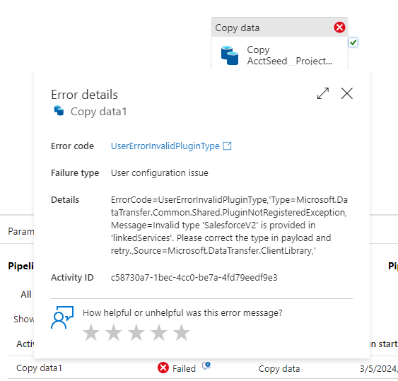Click the 'Failure type' field label
The height and width of the screenshot is (381, 398).
tap(75, 173)
